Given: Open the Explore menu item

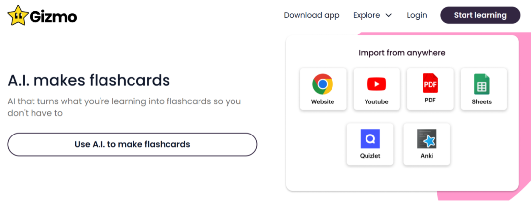Looking at the screenshot, I should [367, 15].
